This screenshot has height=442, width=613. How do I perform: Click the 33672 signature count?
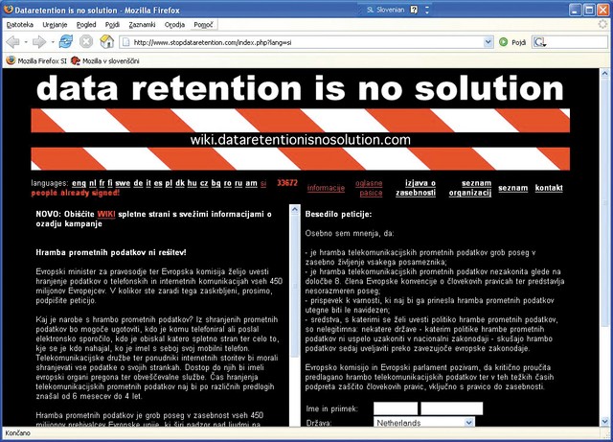[287, 183]
